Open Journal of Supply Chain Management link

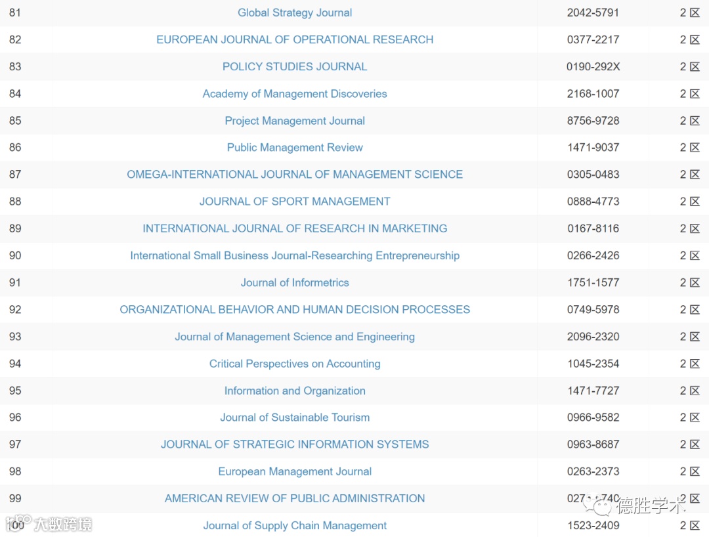[295, 525]
